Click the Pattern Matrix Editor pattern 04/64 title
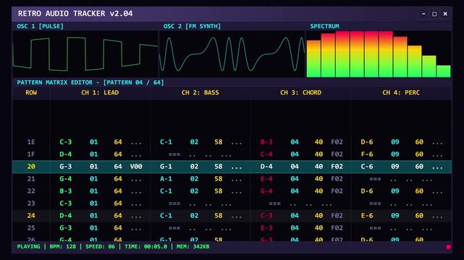The width and height of the screenshot is (464, 260). click(x=90, y=82)
